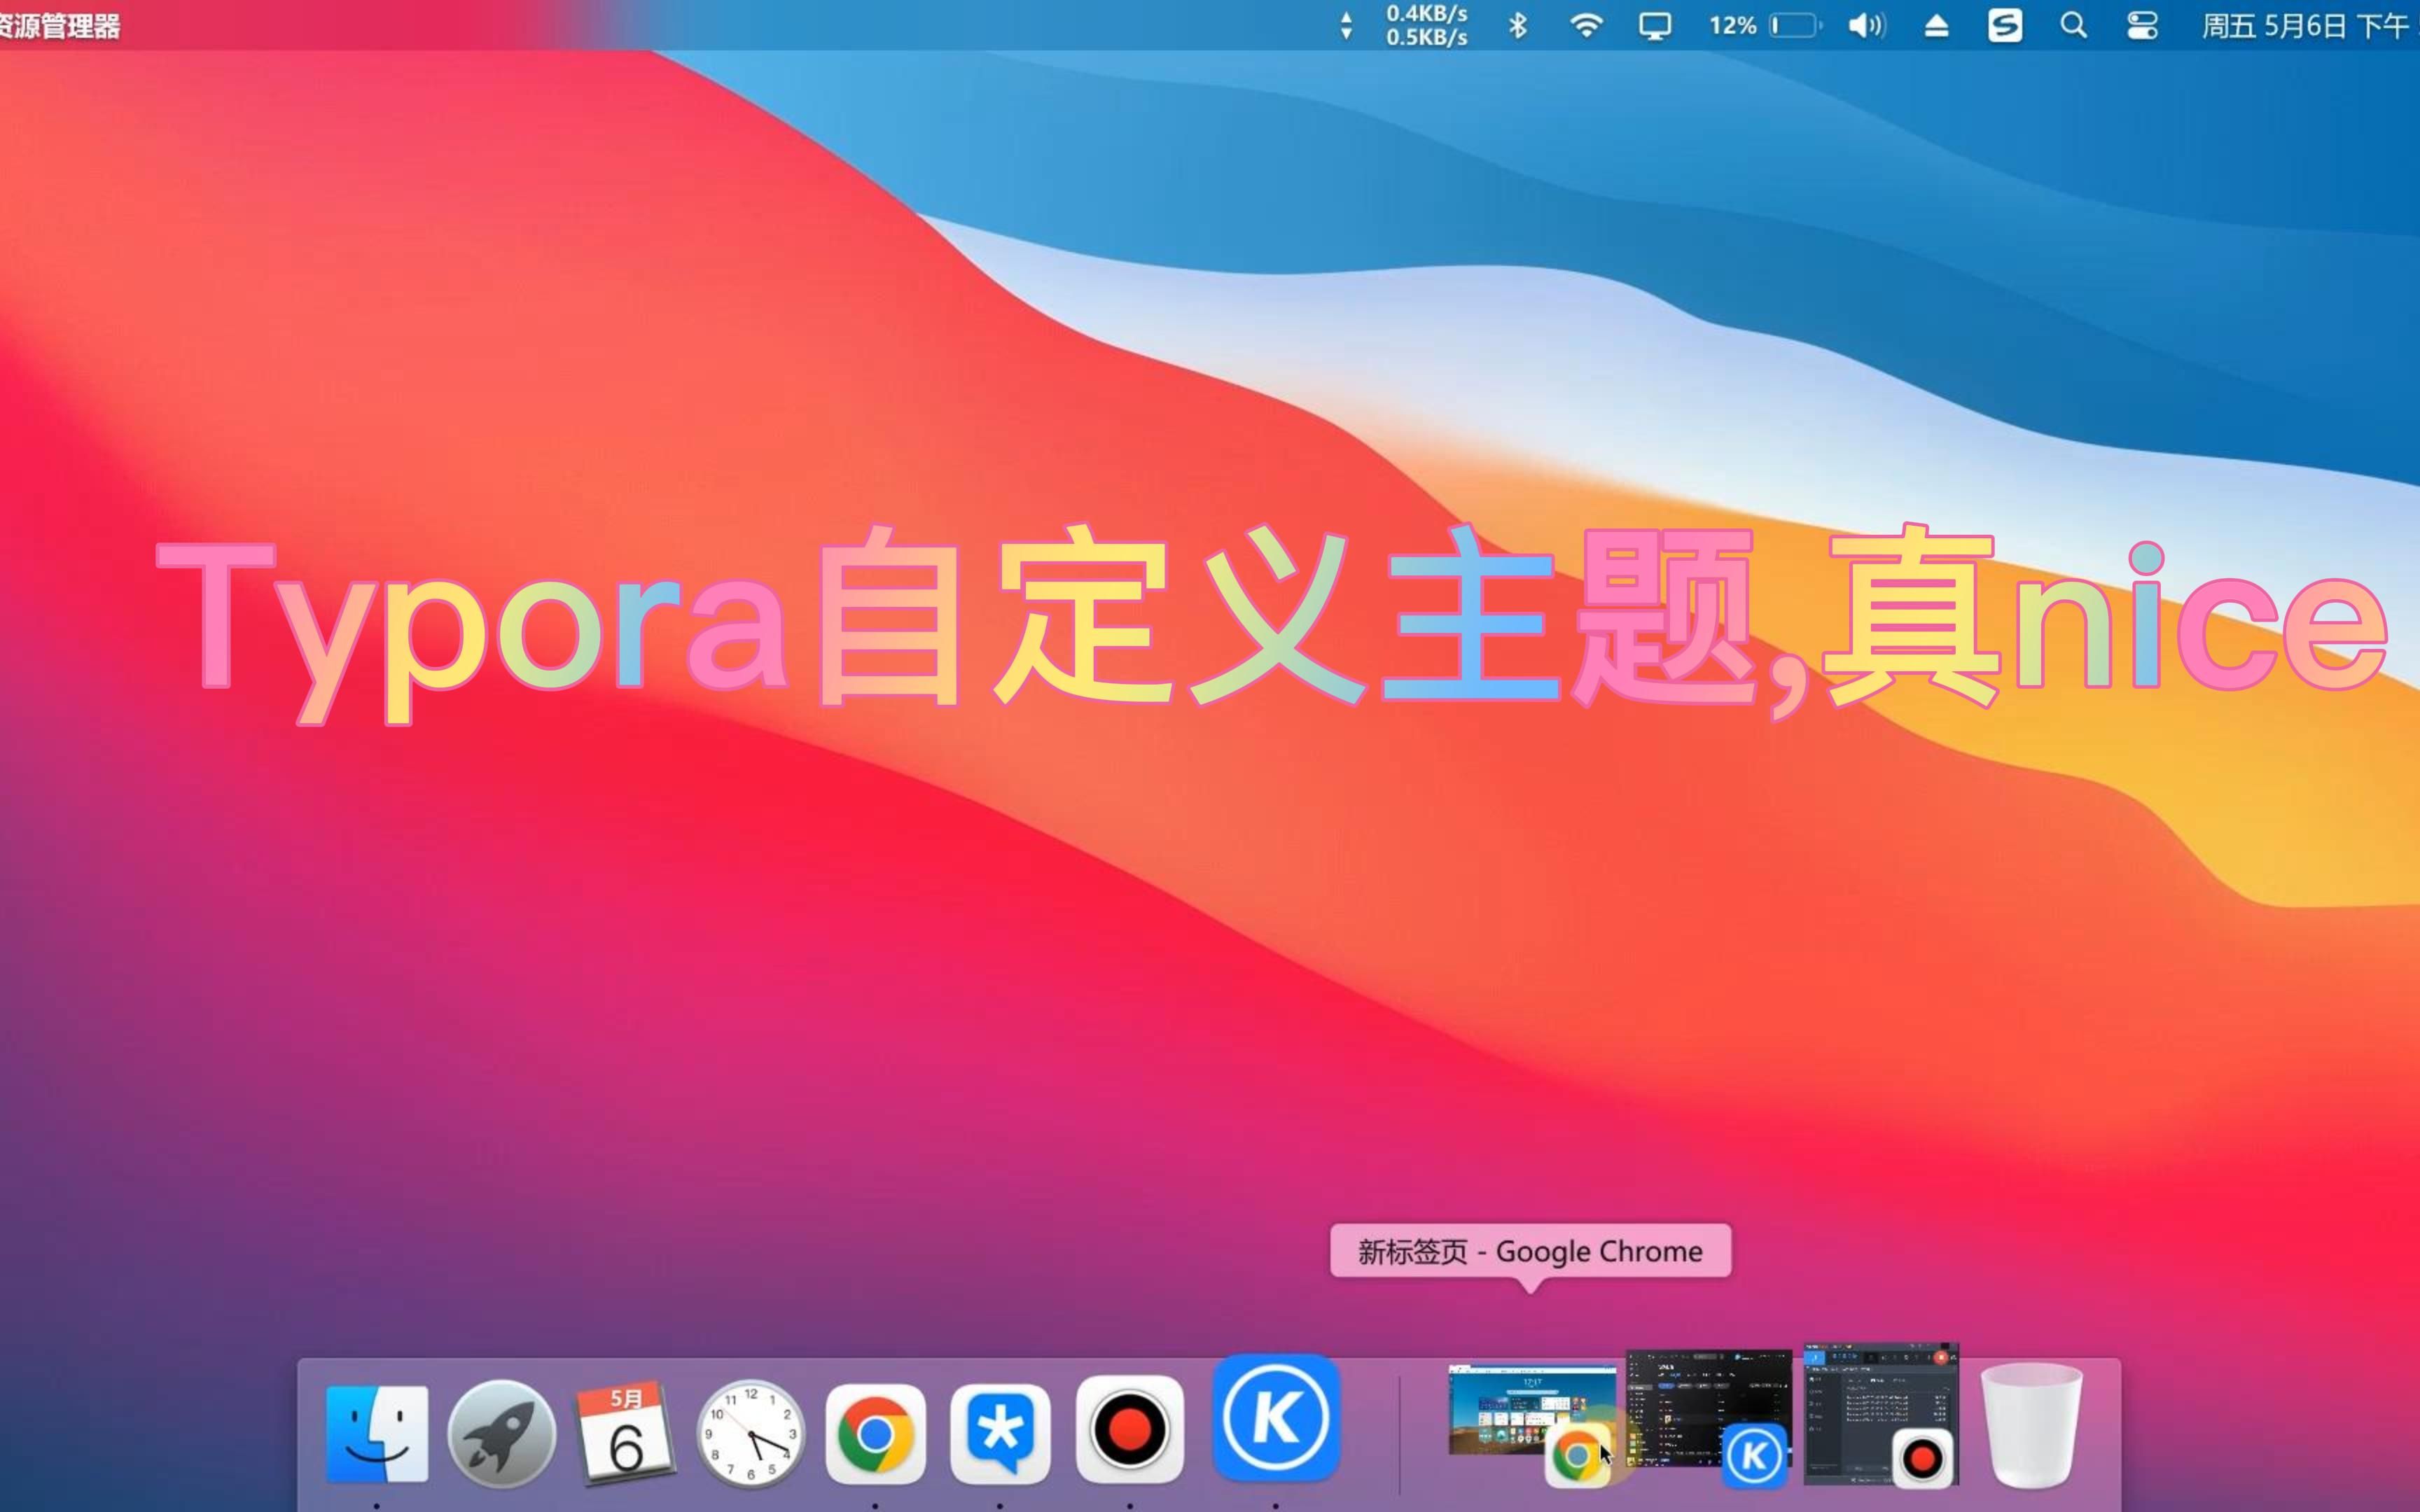
Task: Click the network speed monitor indicator
Action: click(1404, 25)
